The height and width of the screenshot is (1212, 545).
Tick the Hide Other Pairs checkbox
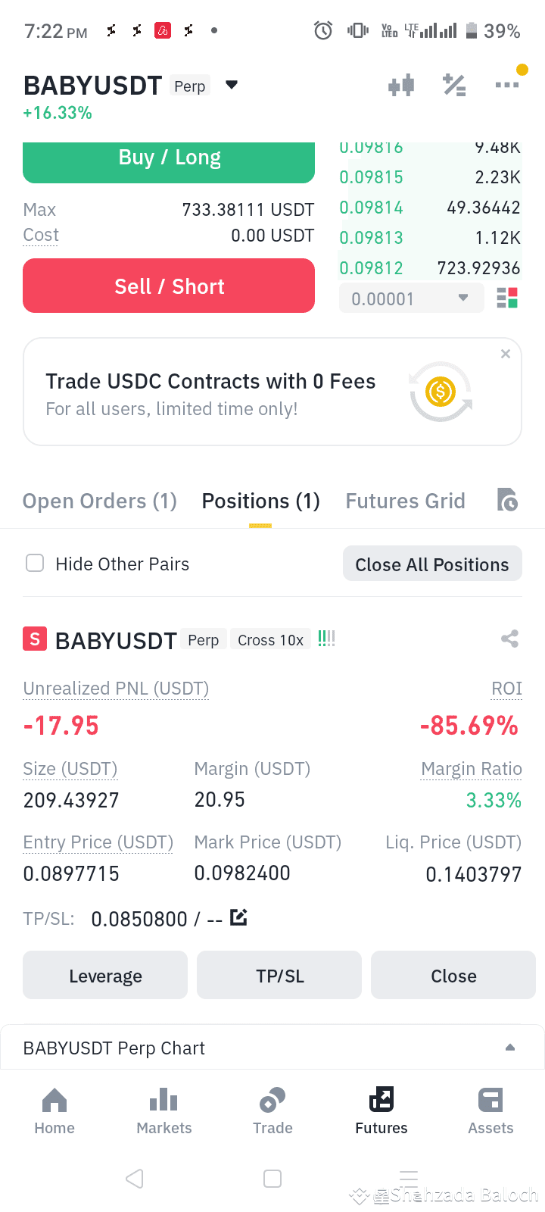(35, 563)
